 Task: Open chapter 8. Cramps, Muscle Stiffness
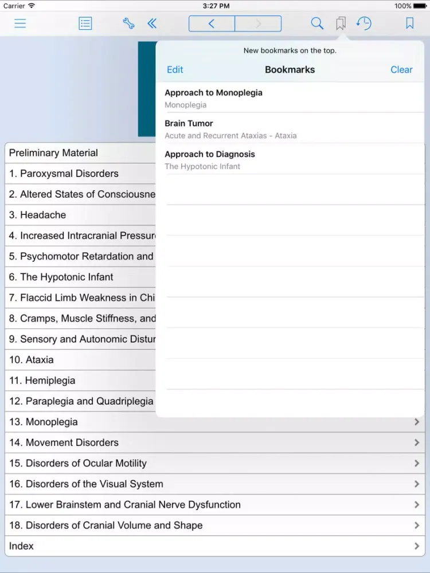coord(80,318)
